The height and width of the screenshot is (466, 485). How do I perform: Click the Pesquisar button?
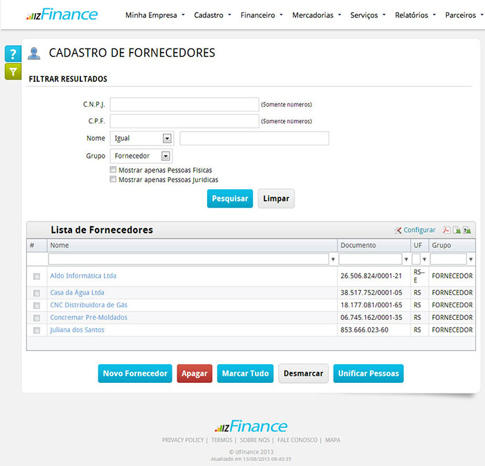[230, 199]
